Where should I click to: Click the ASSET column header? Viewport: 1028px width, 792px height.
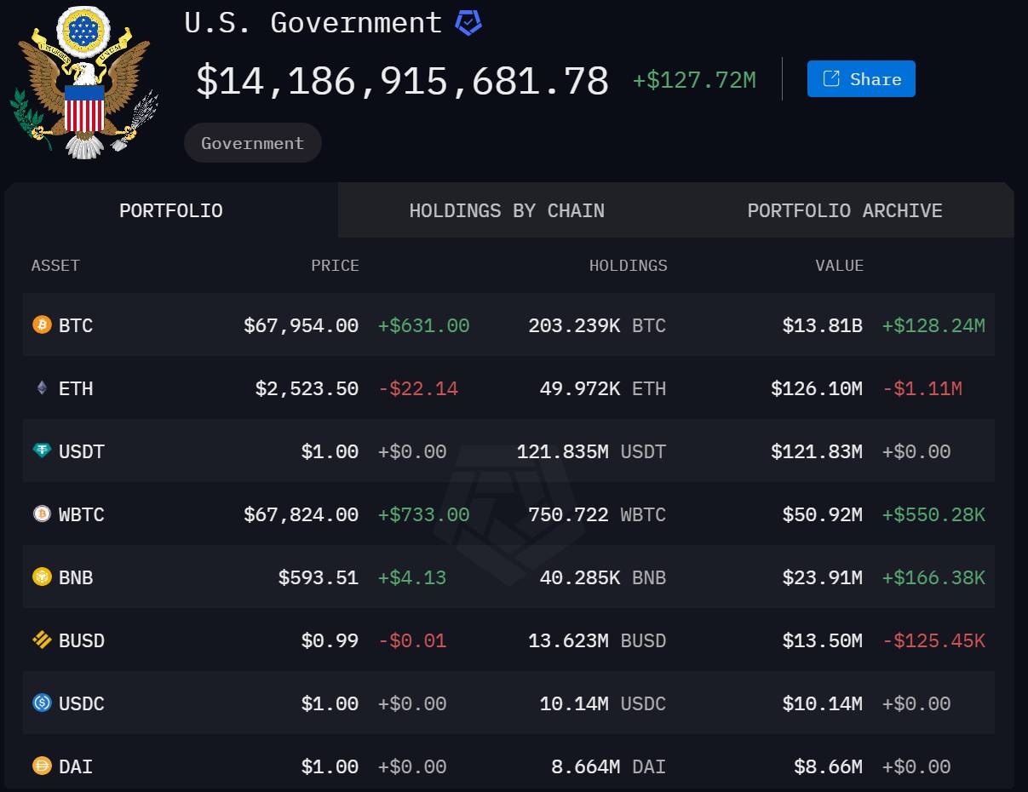[55, 266]
